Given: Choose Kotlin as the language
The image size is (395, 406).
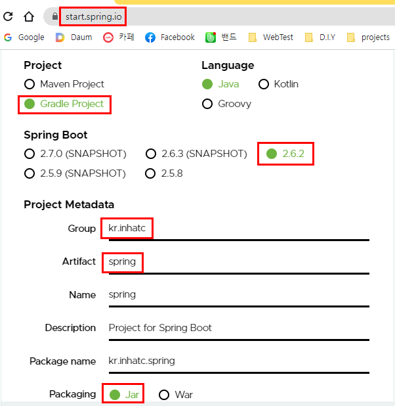Looking at the screenshot, I should [264, 84].
